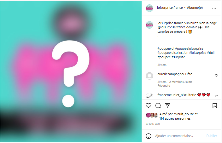Open minuit_douze profile link
Viewport: 222px width, 143px height.
tap(184, 114)
